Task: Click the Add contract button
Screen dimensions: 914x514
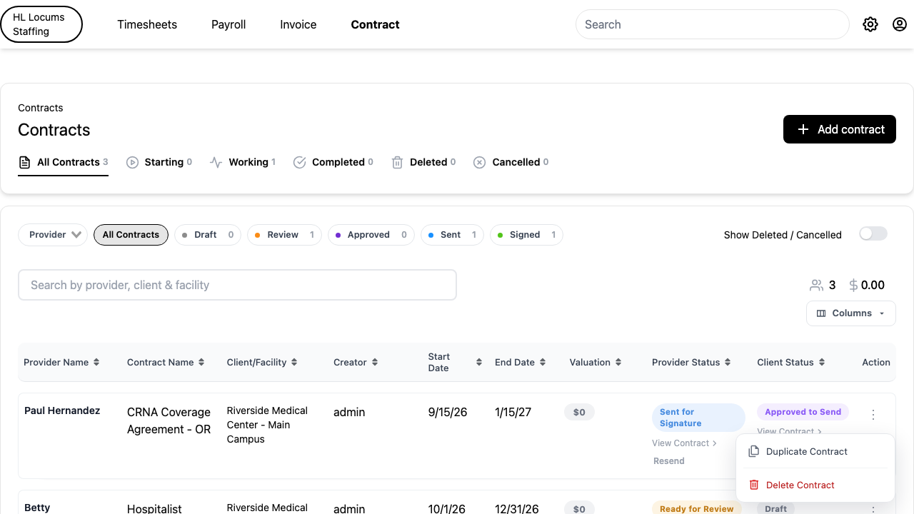Action: tap(840, 129)
